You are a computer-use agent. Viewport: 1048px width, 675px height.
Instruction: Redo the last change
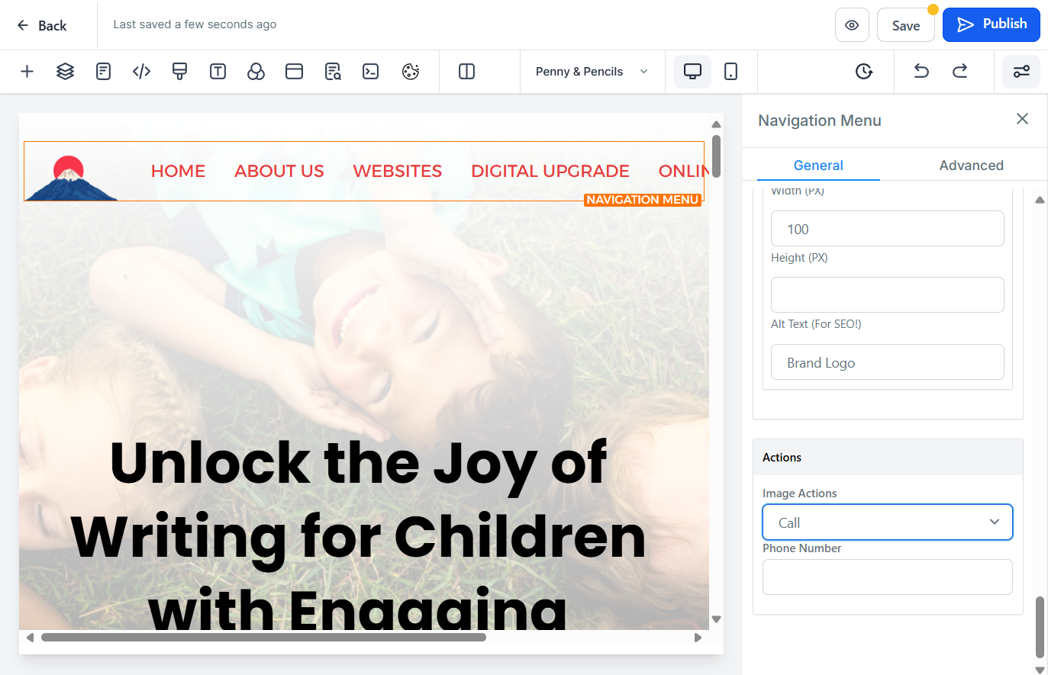point(959,72)
